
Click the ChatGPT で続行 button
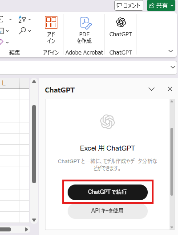click(108, 192)
